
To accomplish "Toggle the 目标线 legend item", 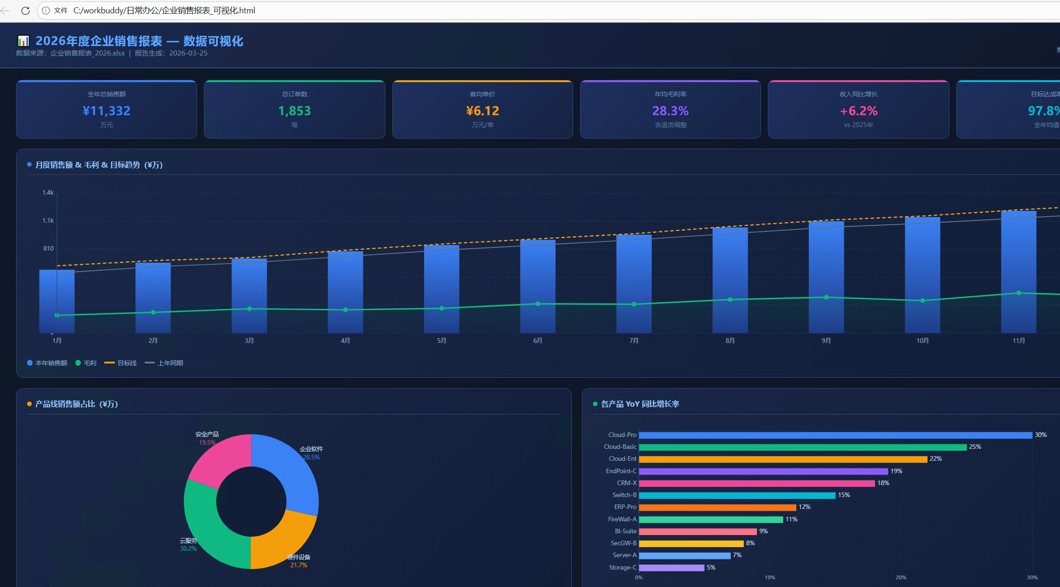I will coord(121,363).
